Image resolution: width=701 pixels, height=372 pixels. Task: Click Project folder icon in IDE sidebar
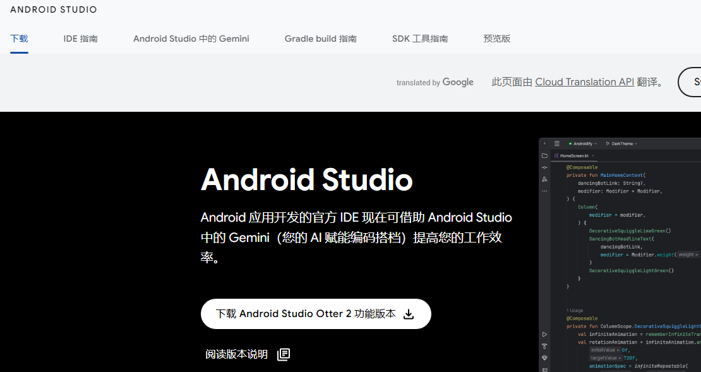544,155
